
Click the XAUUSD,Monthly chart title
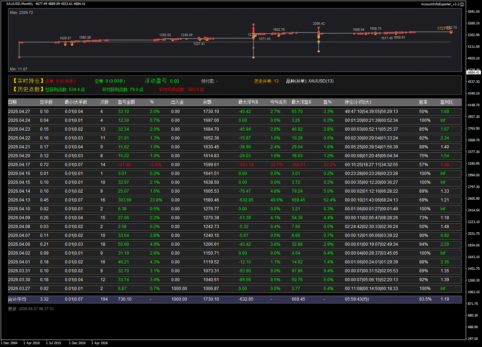point(20,4)
